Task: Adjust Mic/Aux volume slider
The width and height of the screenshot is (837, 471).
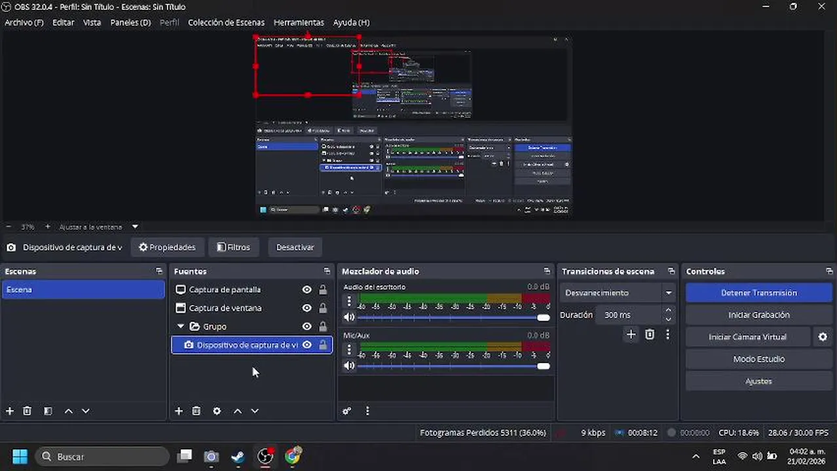Action: [453, 366]
